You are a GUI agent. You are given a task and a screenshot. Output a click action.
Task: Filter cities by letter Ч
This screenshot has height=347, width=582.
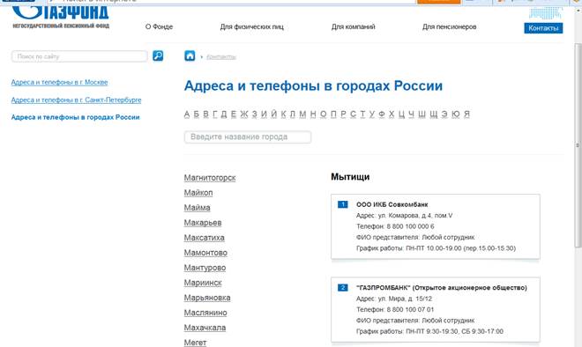[411, 114]
